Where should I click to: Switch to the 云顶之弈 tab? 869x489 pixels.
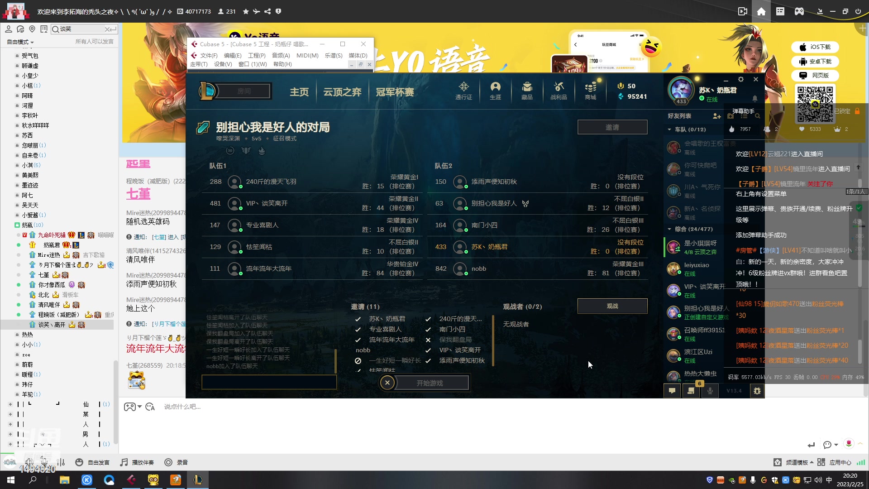(342, 92)
